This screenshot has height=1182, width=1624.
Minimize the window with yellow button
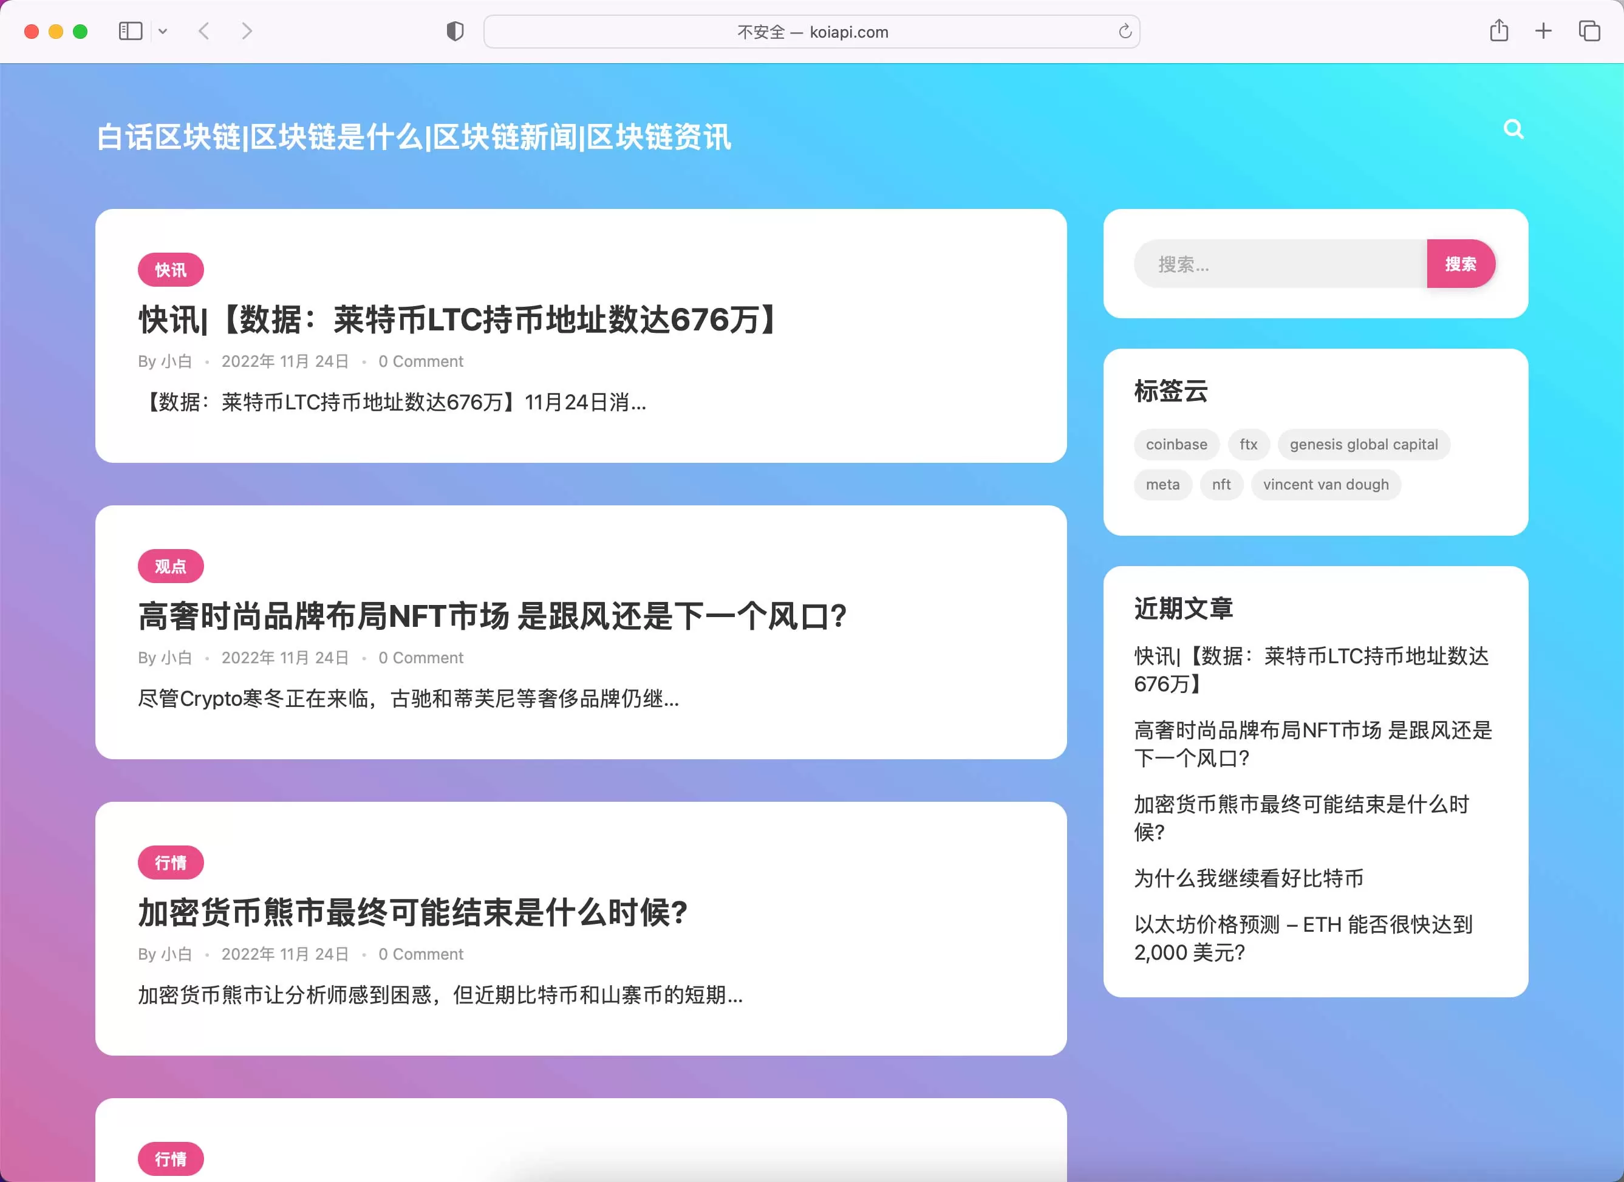[x=56, y=32]
